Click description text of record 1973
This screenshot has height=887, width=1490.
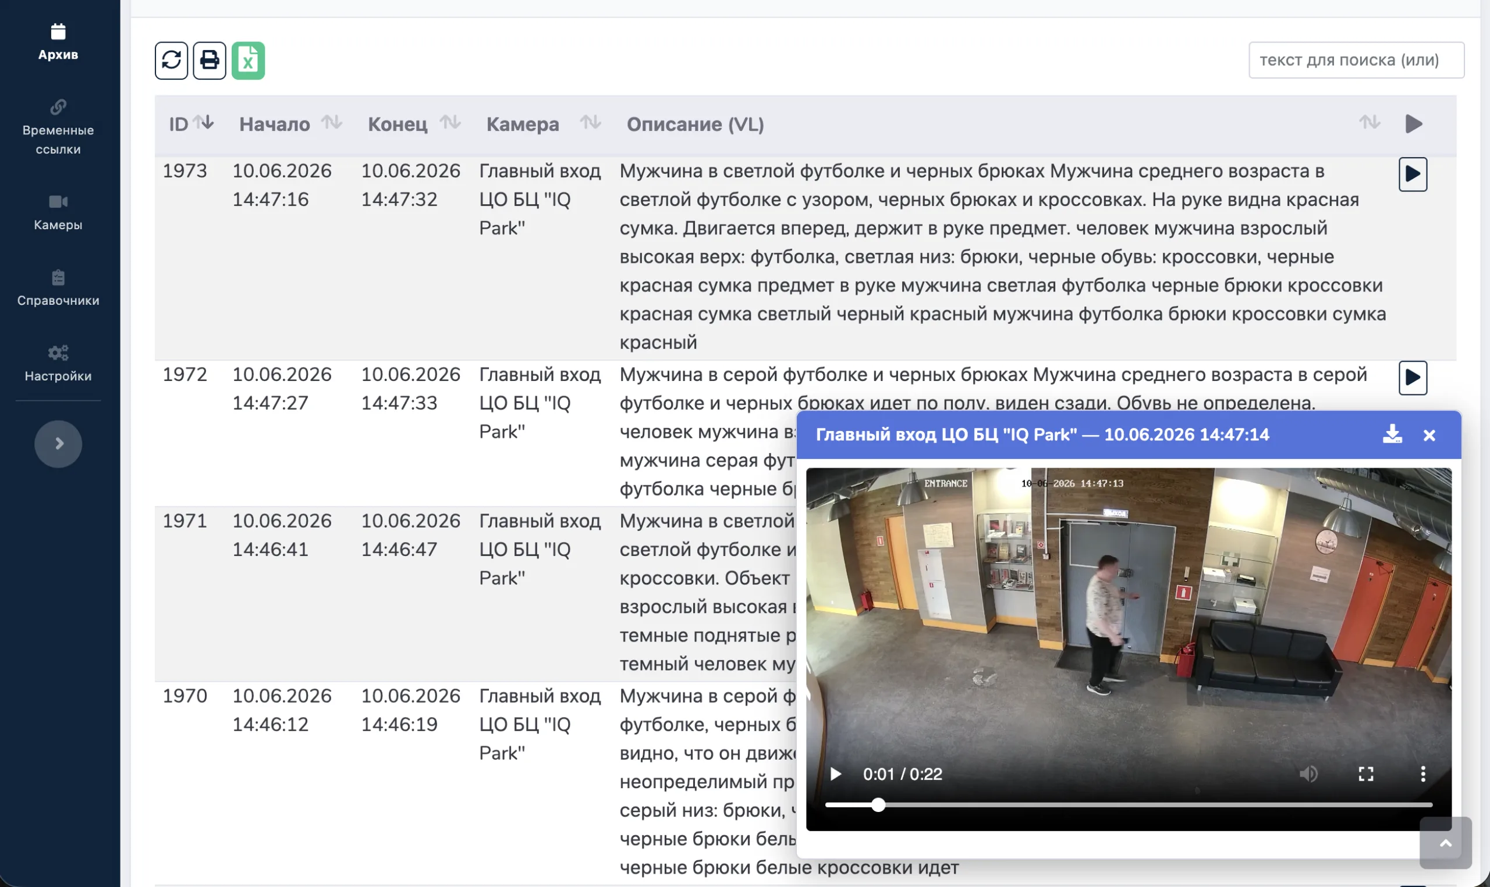tap(1003, 257)
